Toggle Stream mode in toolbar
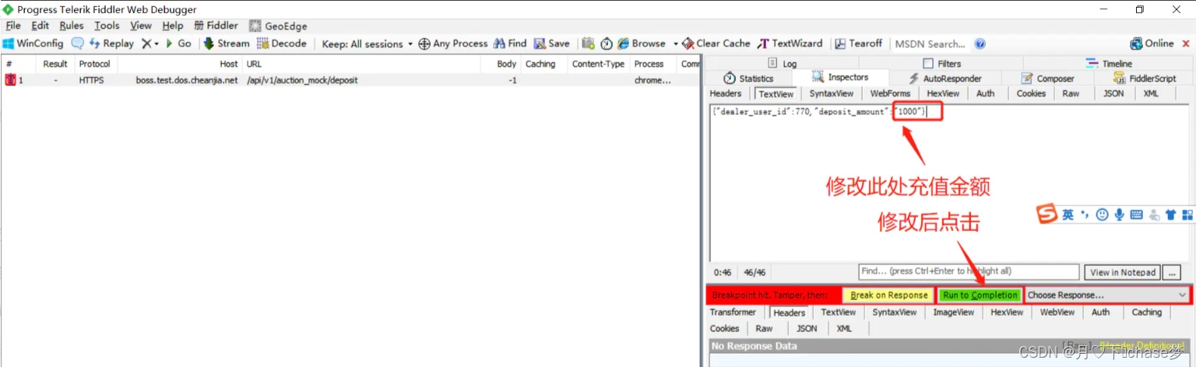Viewport: 1196px width, 367px height. tap(227, 44)
